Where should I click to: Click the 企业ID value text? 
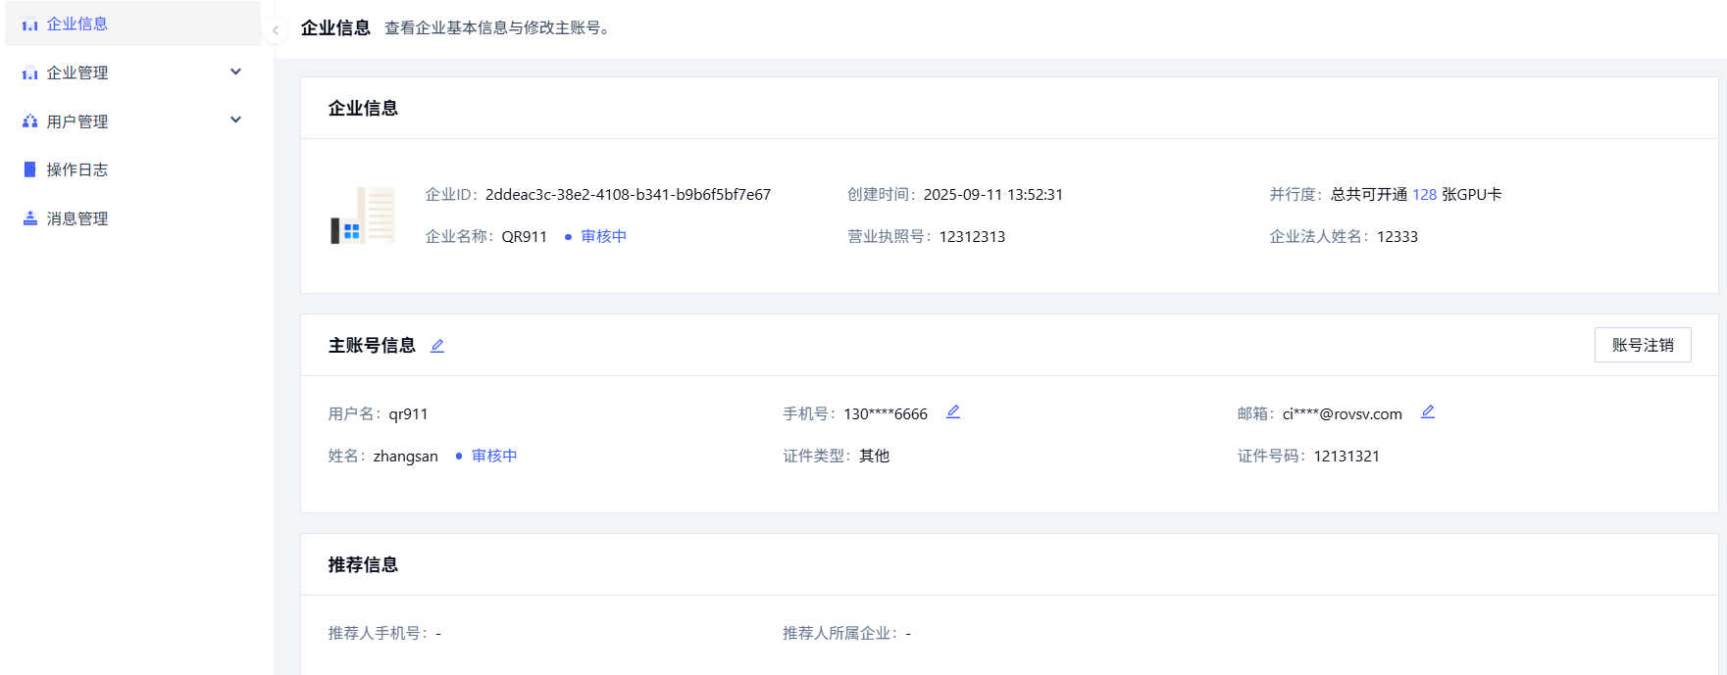point(628,195)
